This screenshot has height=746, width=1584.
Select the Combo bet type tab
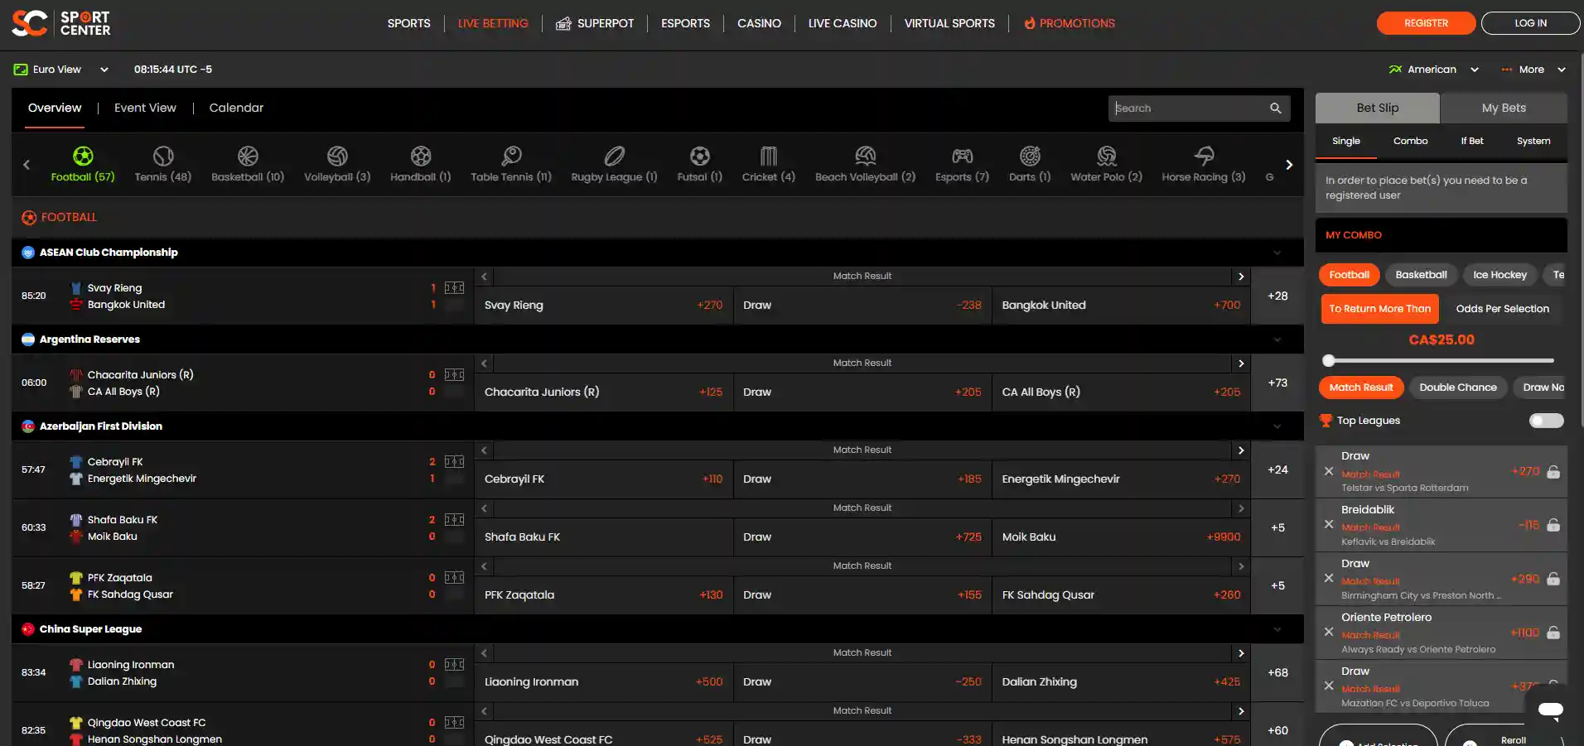[x=1410, y=141]
